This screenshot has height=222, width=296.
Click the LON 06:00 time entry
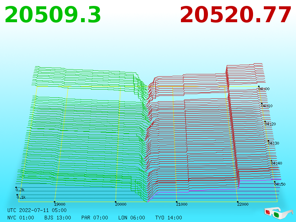point(132,218)
